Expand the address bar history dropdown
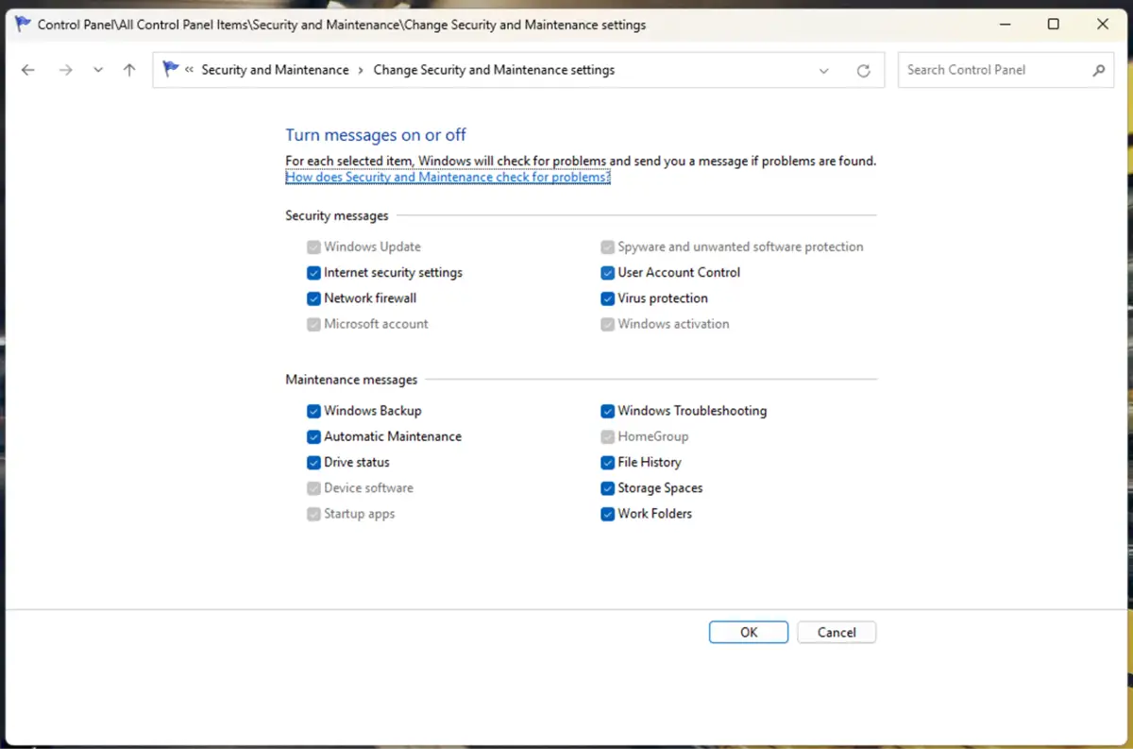This screenshot has width=1133, height=749. coord(824,71)
